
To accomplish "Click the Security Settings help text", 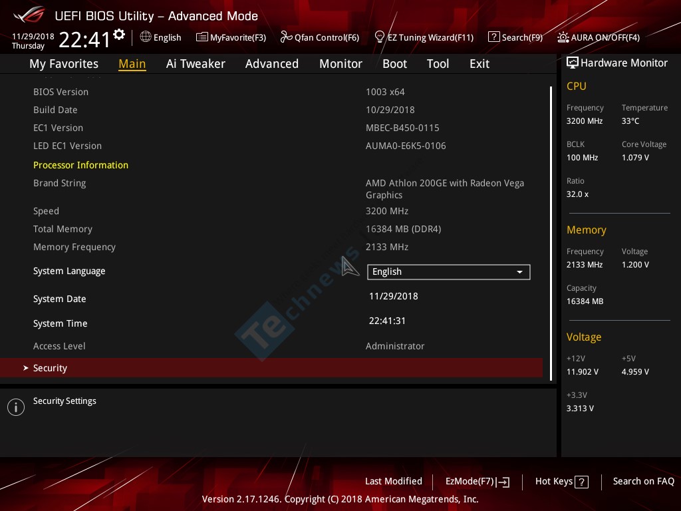I will (x=65, y=401).
